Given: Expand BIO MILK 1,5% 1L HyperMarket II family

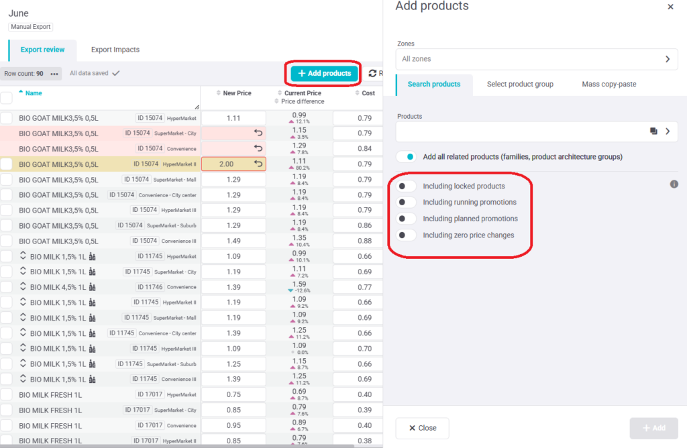Looking at the screenshot, I should (23, 302).
